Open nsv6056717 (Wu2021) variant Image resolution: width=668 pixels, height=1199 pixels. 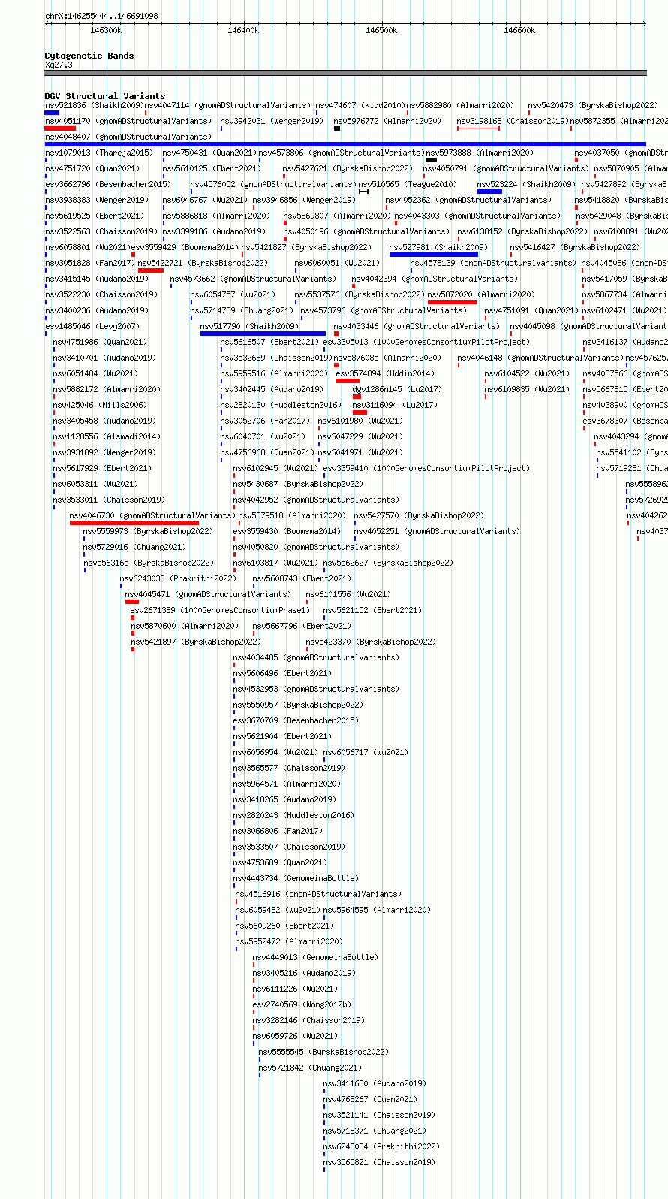point(366,753)
